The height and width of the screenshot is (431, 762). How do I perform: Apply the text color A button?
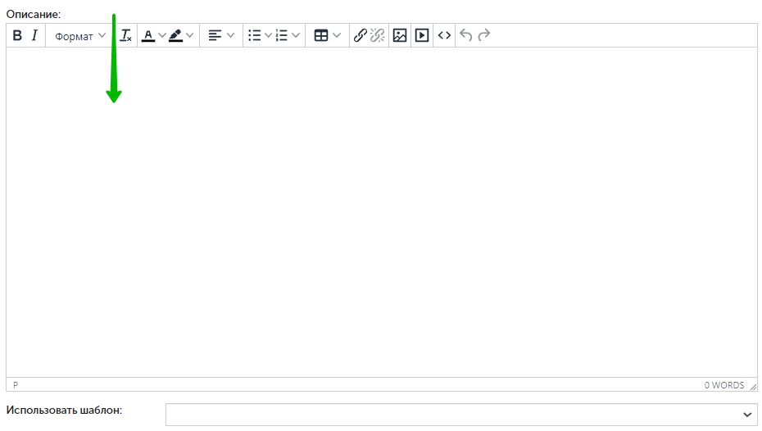click(148, 35)
